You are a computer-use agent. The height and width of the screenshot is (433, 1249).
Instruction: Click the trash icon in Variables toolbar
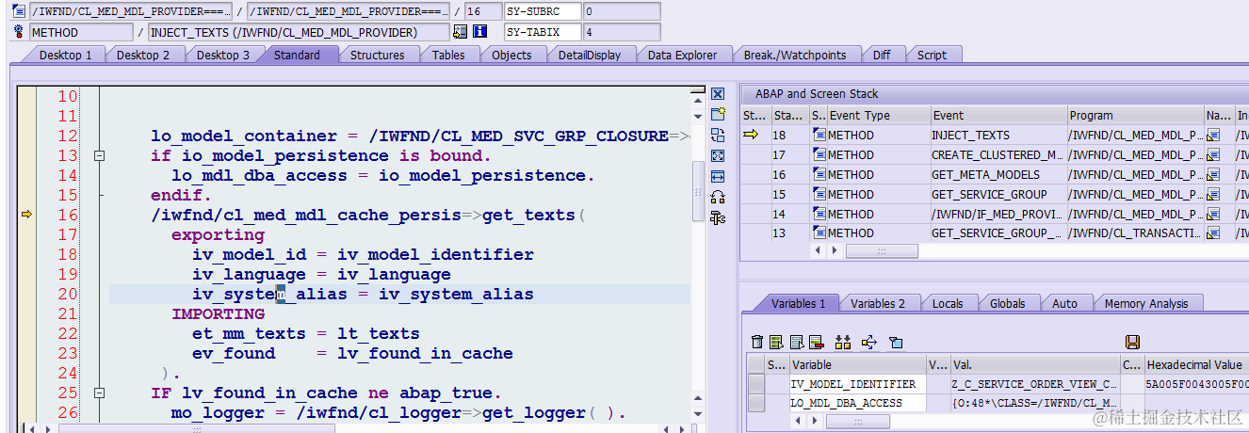click(757, 342)
